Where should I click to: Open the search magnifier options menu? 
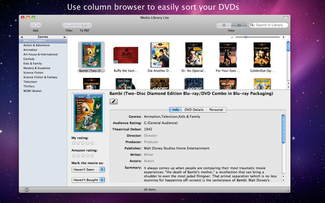click(252, 25)
